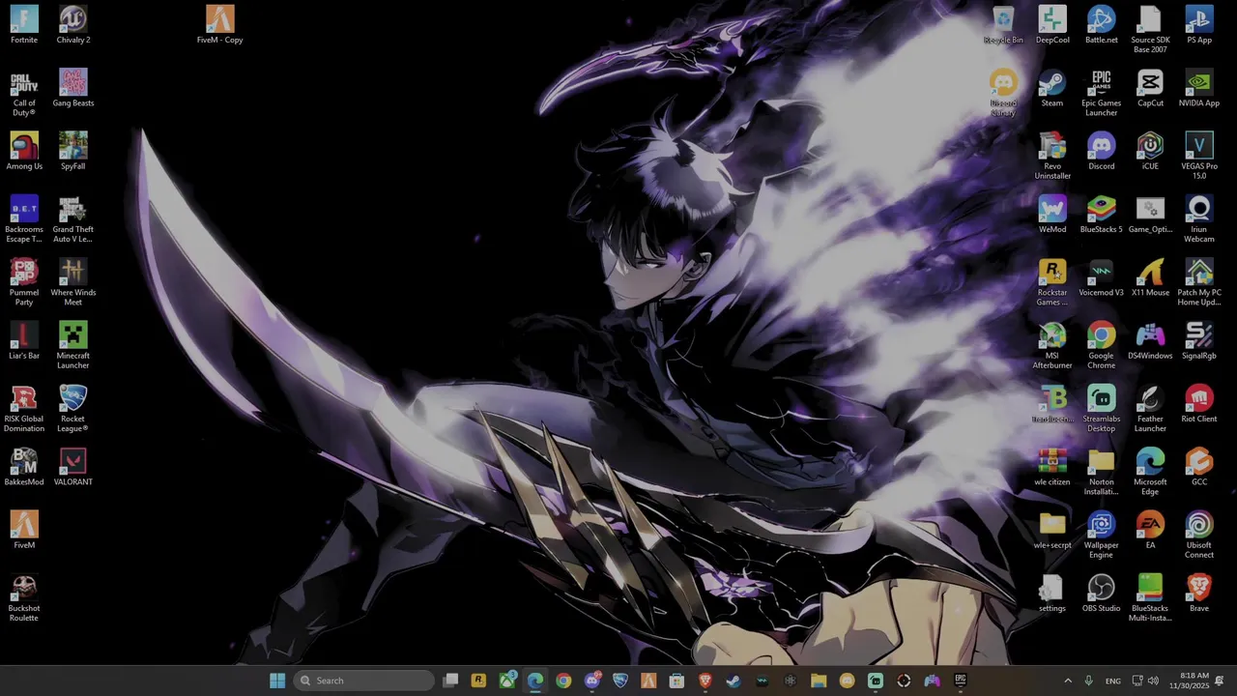The width and height of the screenshot is (1237, 696).
Task: Click the taskbar microphone tray icon
Action: [x=1089, y=681]
